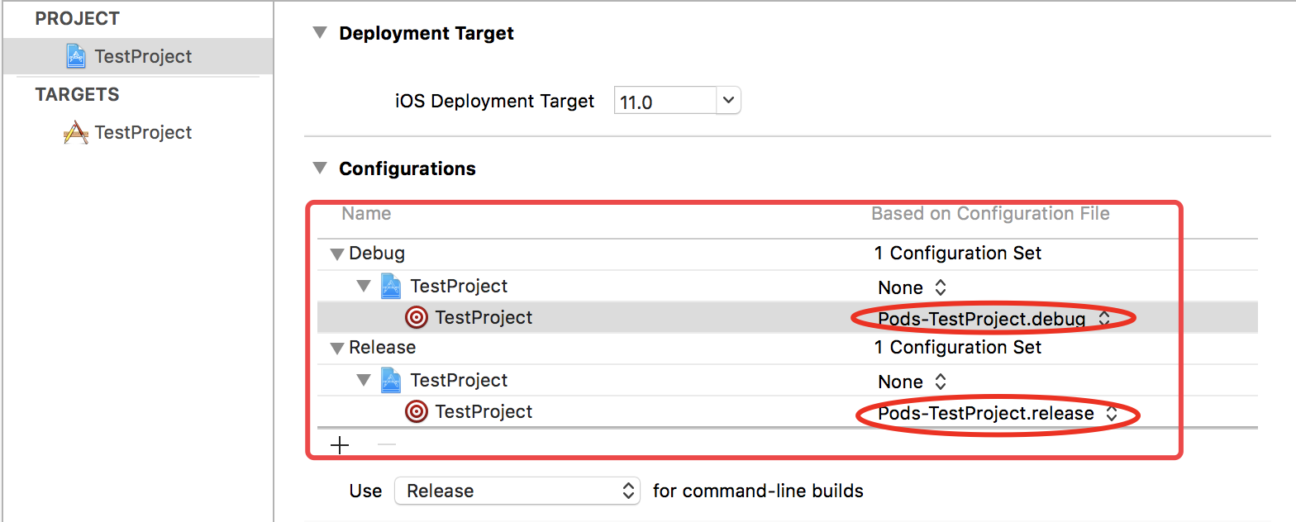Click the TestProject app icon under TARGETS

(x=76, y=132)
